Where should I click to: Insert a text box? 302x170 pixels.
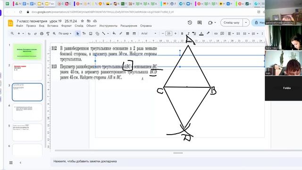pyautogui.click(x=84, y=34)
